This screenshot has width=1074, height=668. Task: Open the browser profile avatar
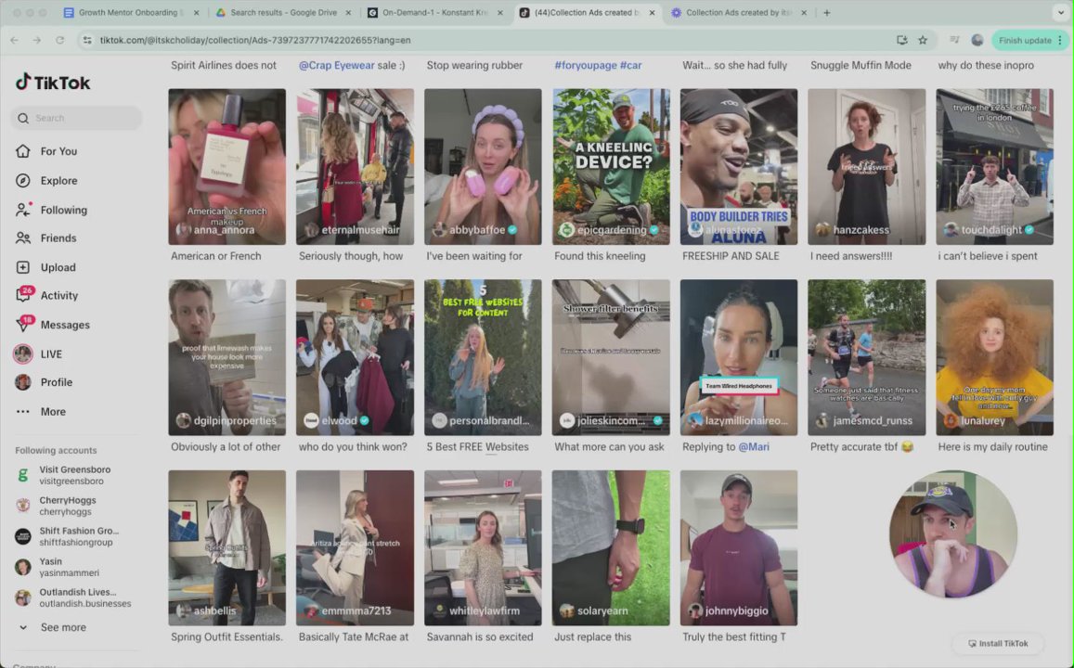[977, 41]
